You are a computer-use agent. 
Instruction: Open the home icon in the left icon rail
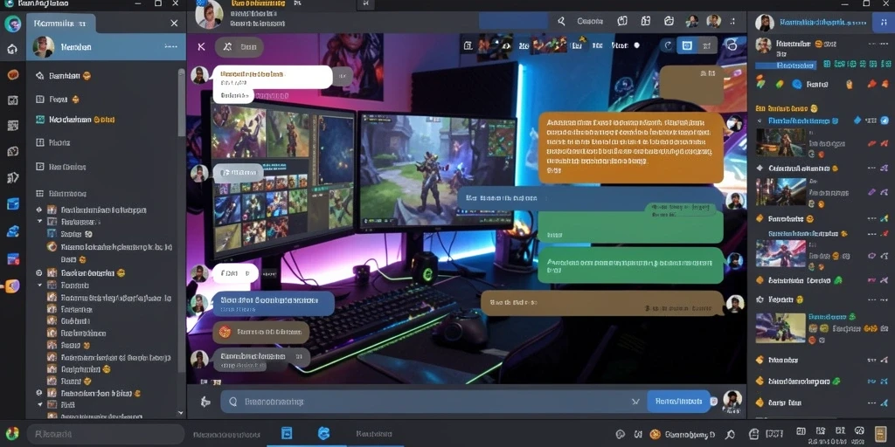pos(12,49)
